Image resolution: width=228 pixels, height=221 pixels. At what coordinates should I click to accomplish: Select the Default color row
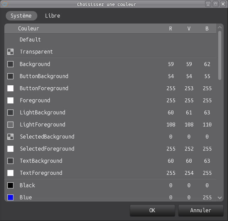(x=30, y=40)
